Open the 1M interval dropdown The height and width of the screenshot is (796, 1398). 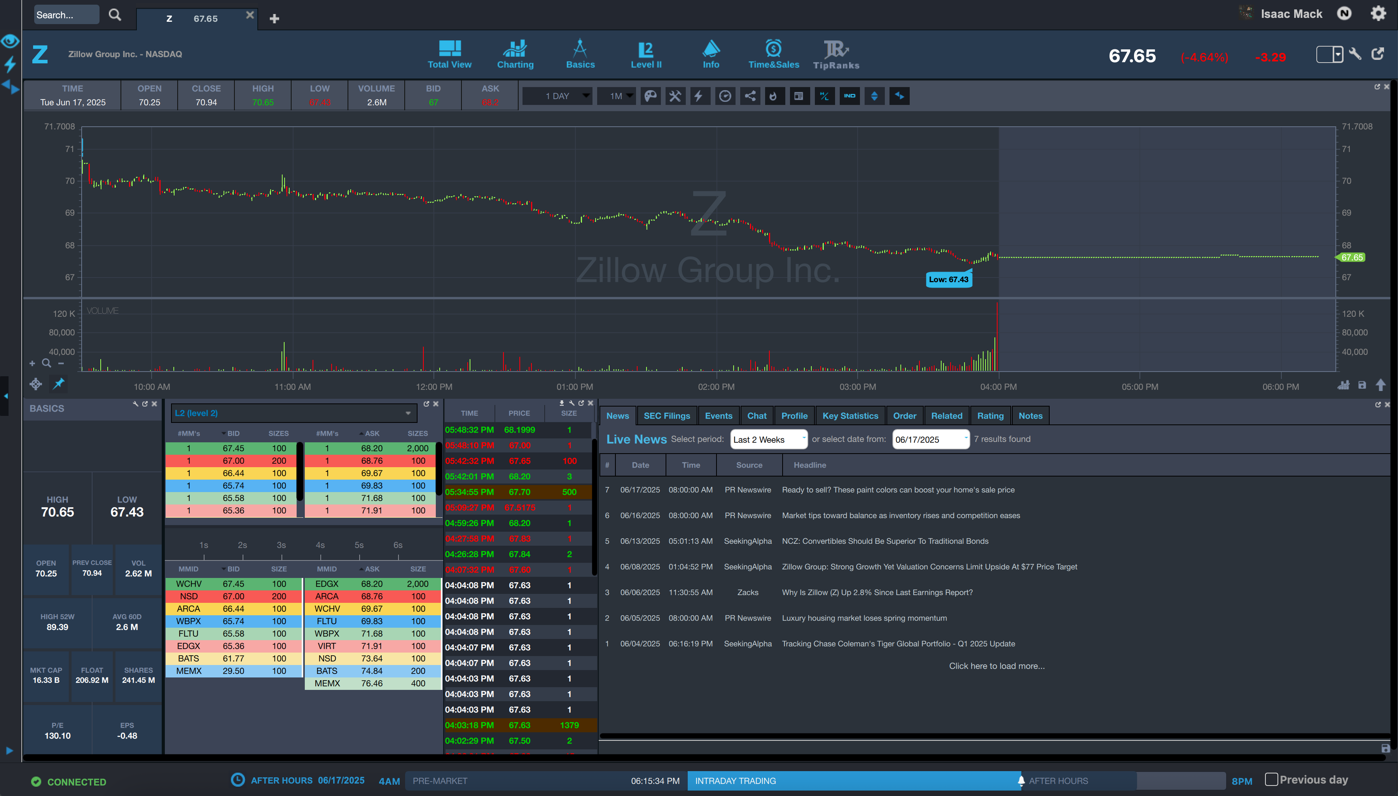coord(616,96)
